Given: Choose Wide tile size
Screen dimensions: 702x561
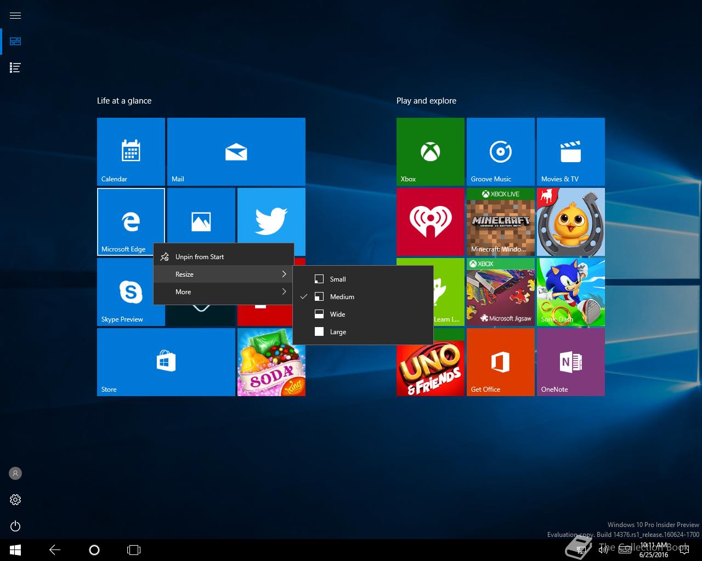Looking at the screenshot, I should (363, 314).
